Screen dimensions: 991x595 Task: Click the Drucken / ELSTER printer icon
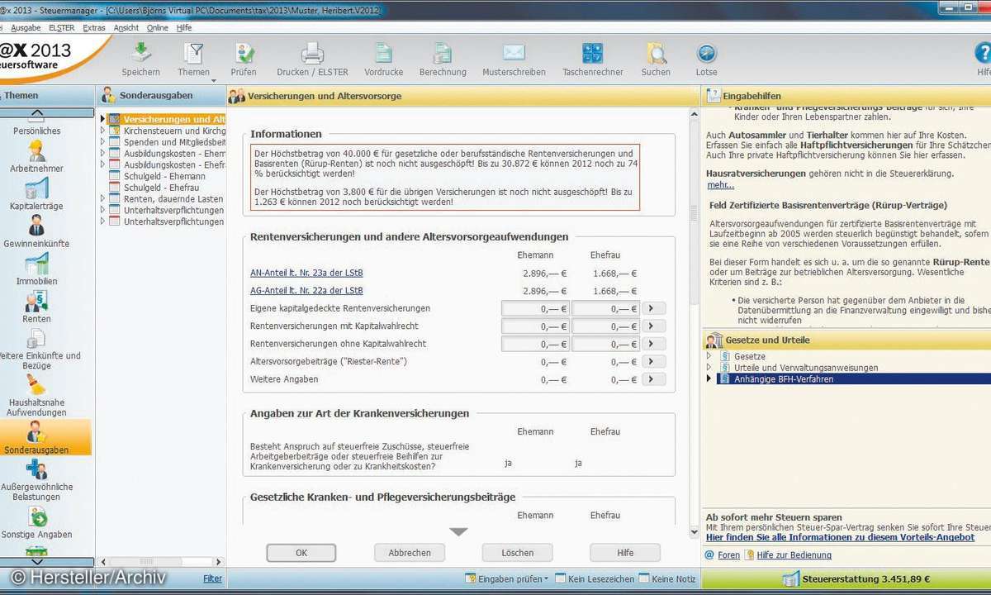(312, 54)
